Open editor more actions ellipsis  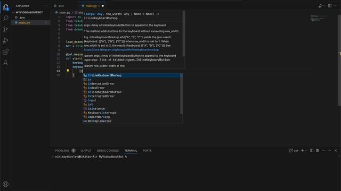click(x=336, y=6)
